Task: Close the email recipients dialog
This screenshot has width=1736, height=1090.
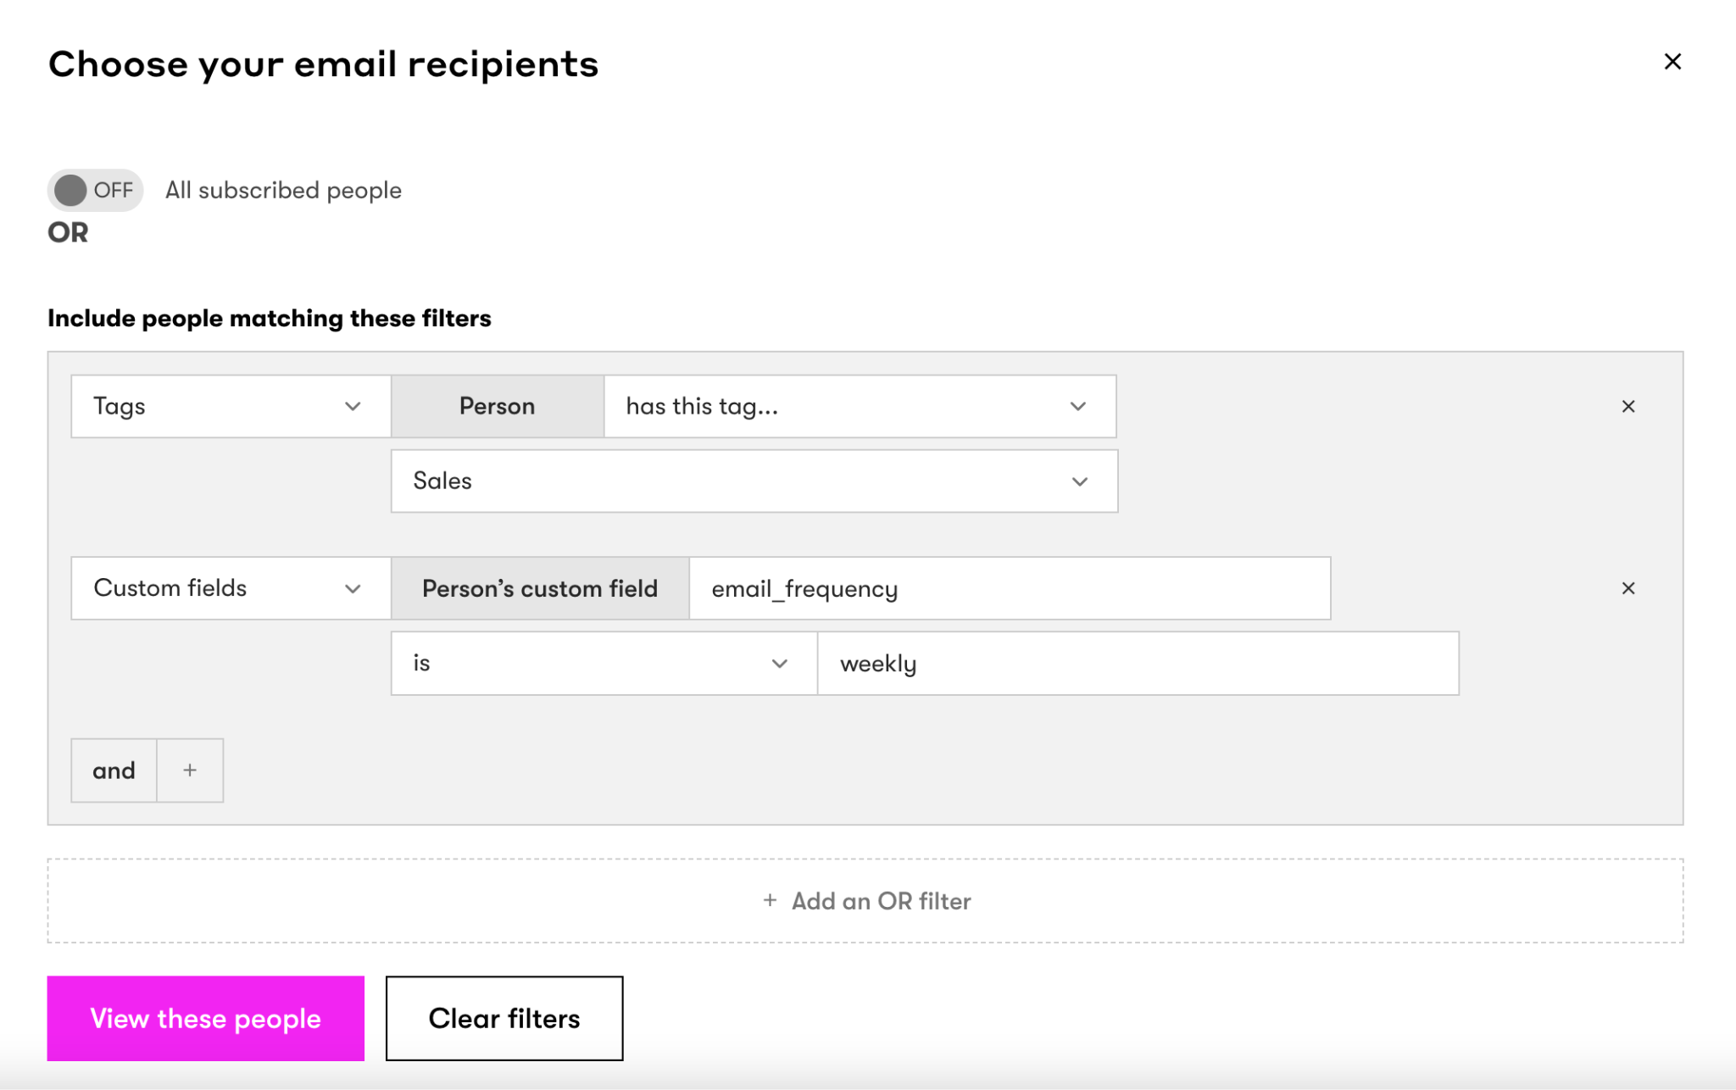Action: click(x=1672, y=62)
